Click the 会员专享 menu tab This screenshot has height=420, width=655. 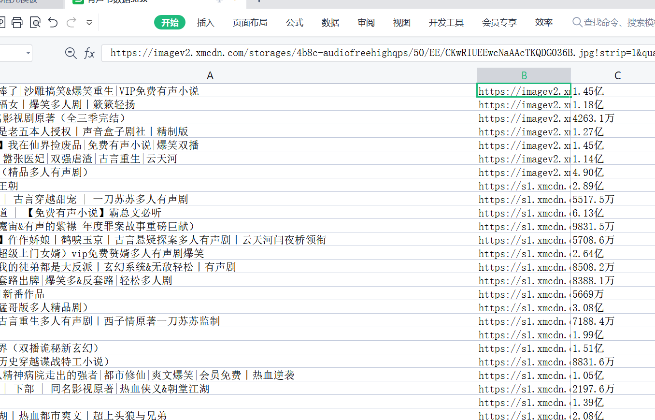(499, 23)
